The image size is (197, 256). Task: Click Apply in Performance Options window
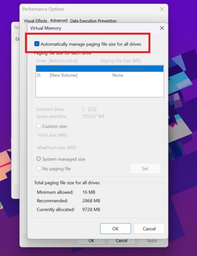(x=152, y=241)
